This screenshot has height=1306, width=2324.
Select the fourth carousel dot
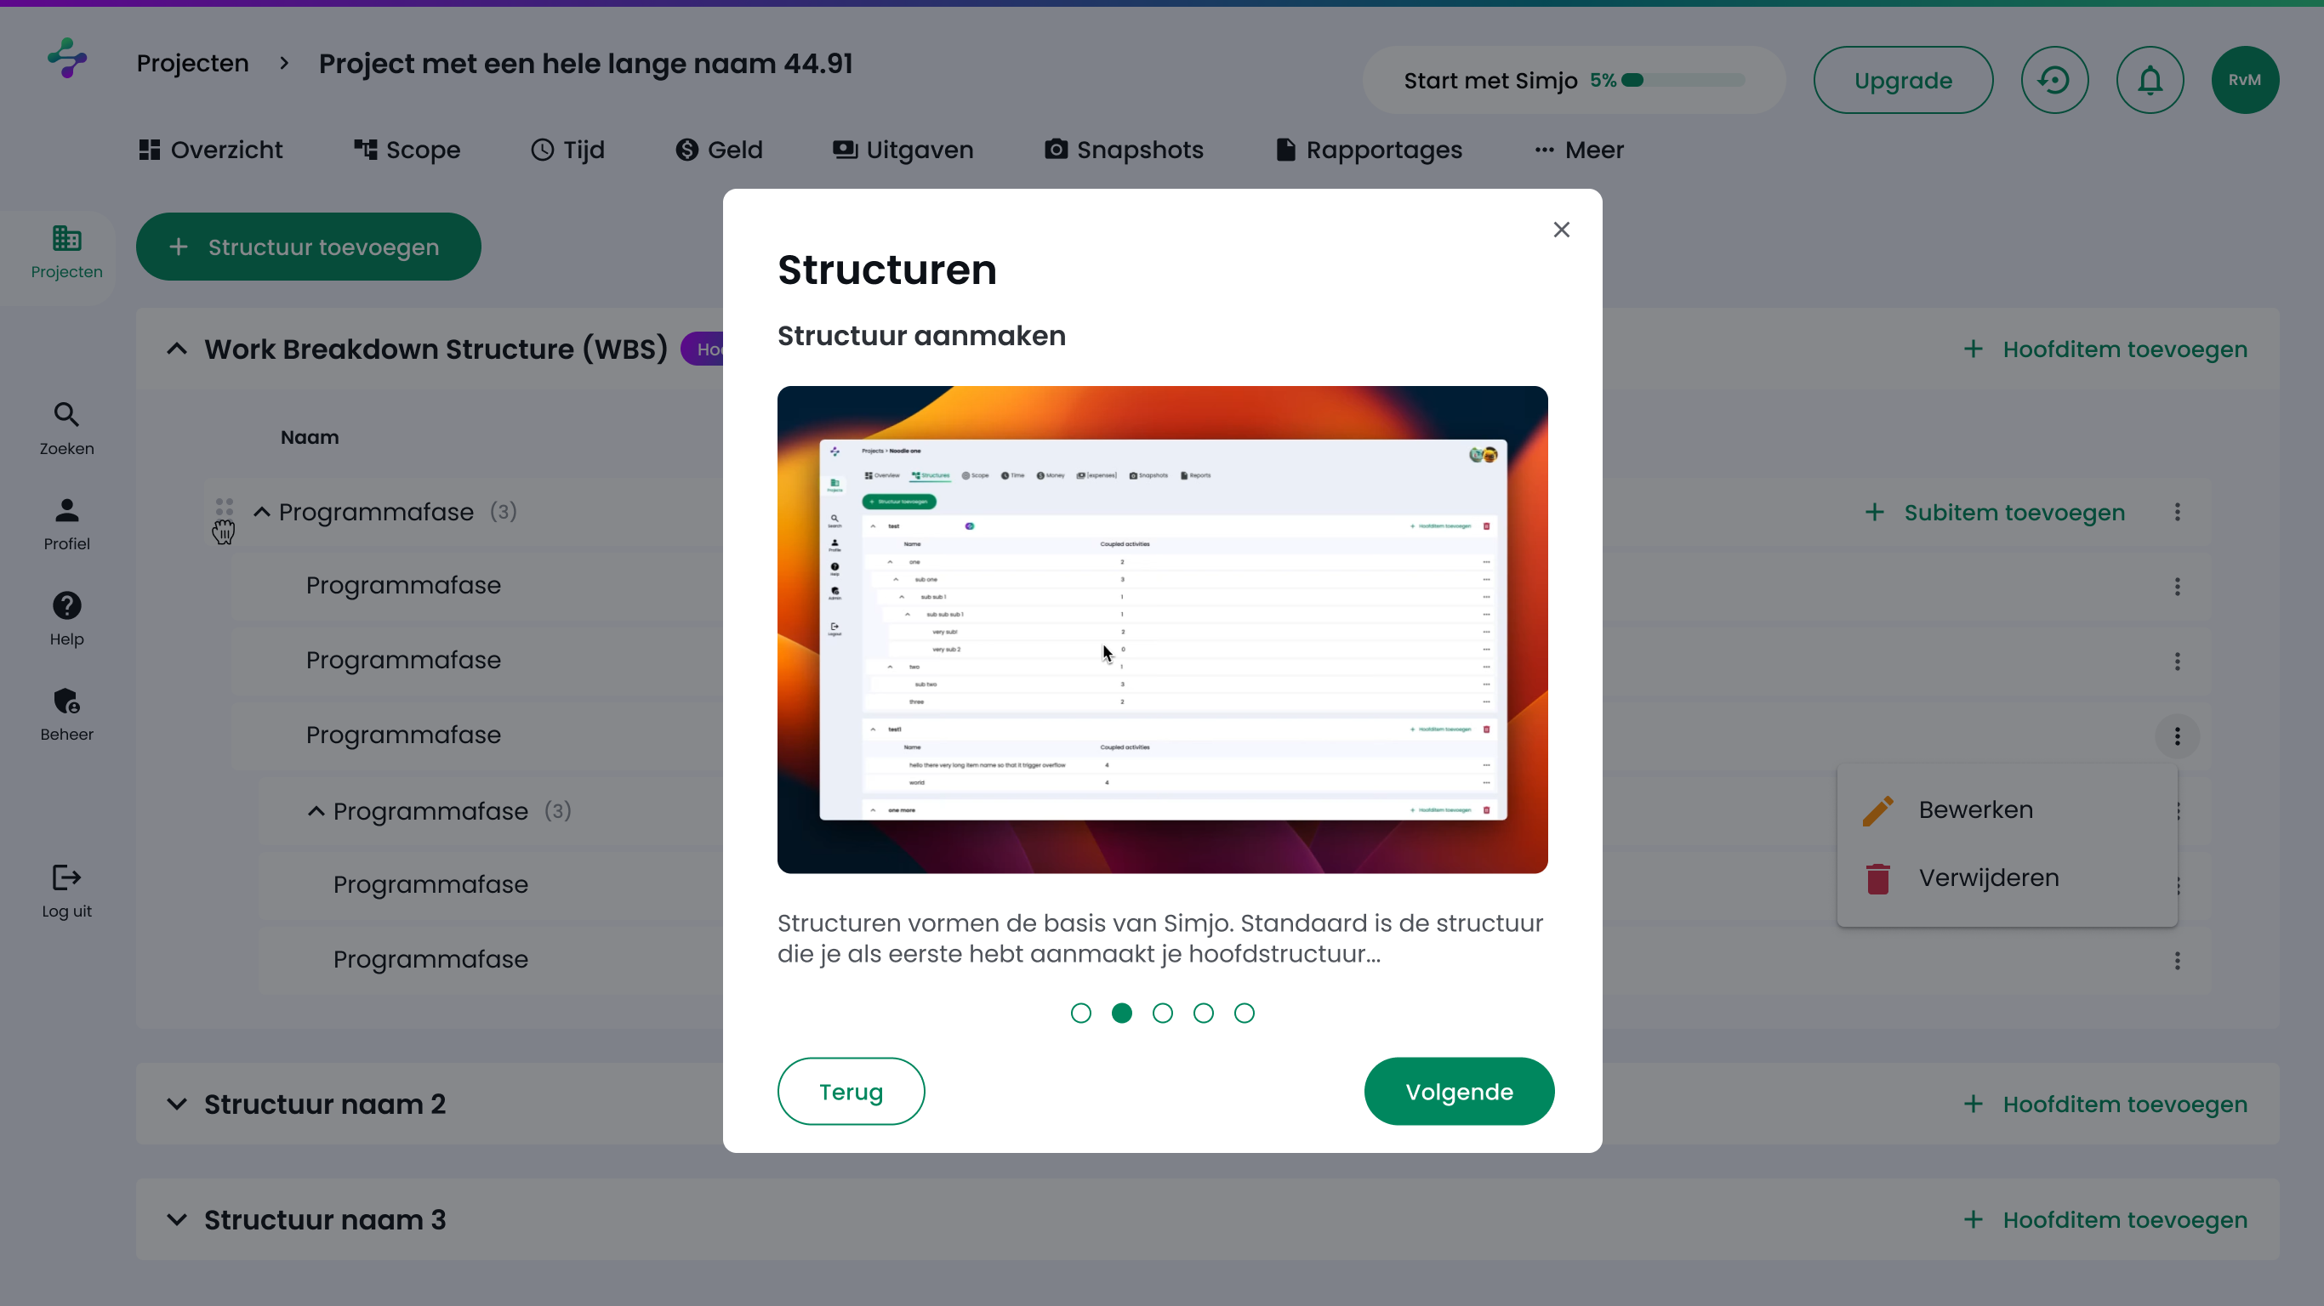pyautogui.click(x=1203, y=1013)
